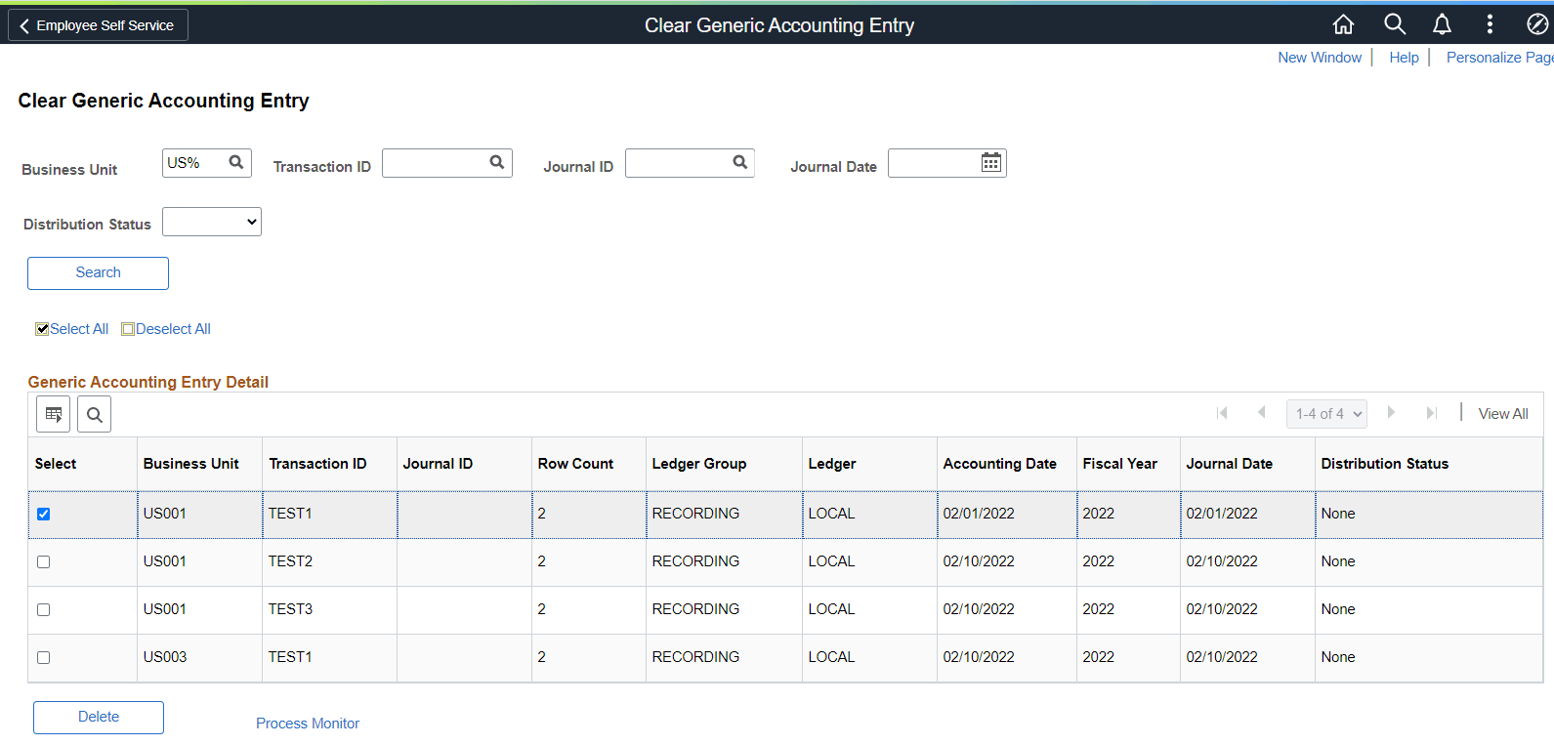
Task: Go back to Employee Self Service
Action: pos(98,25)
